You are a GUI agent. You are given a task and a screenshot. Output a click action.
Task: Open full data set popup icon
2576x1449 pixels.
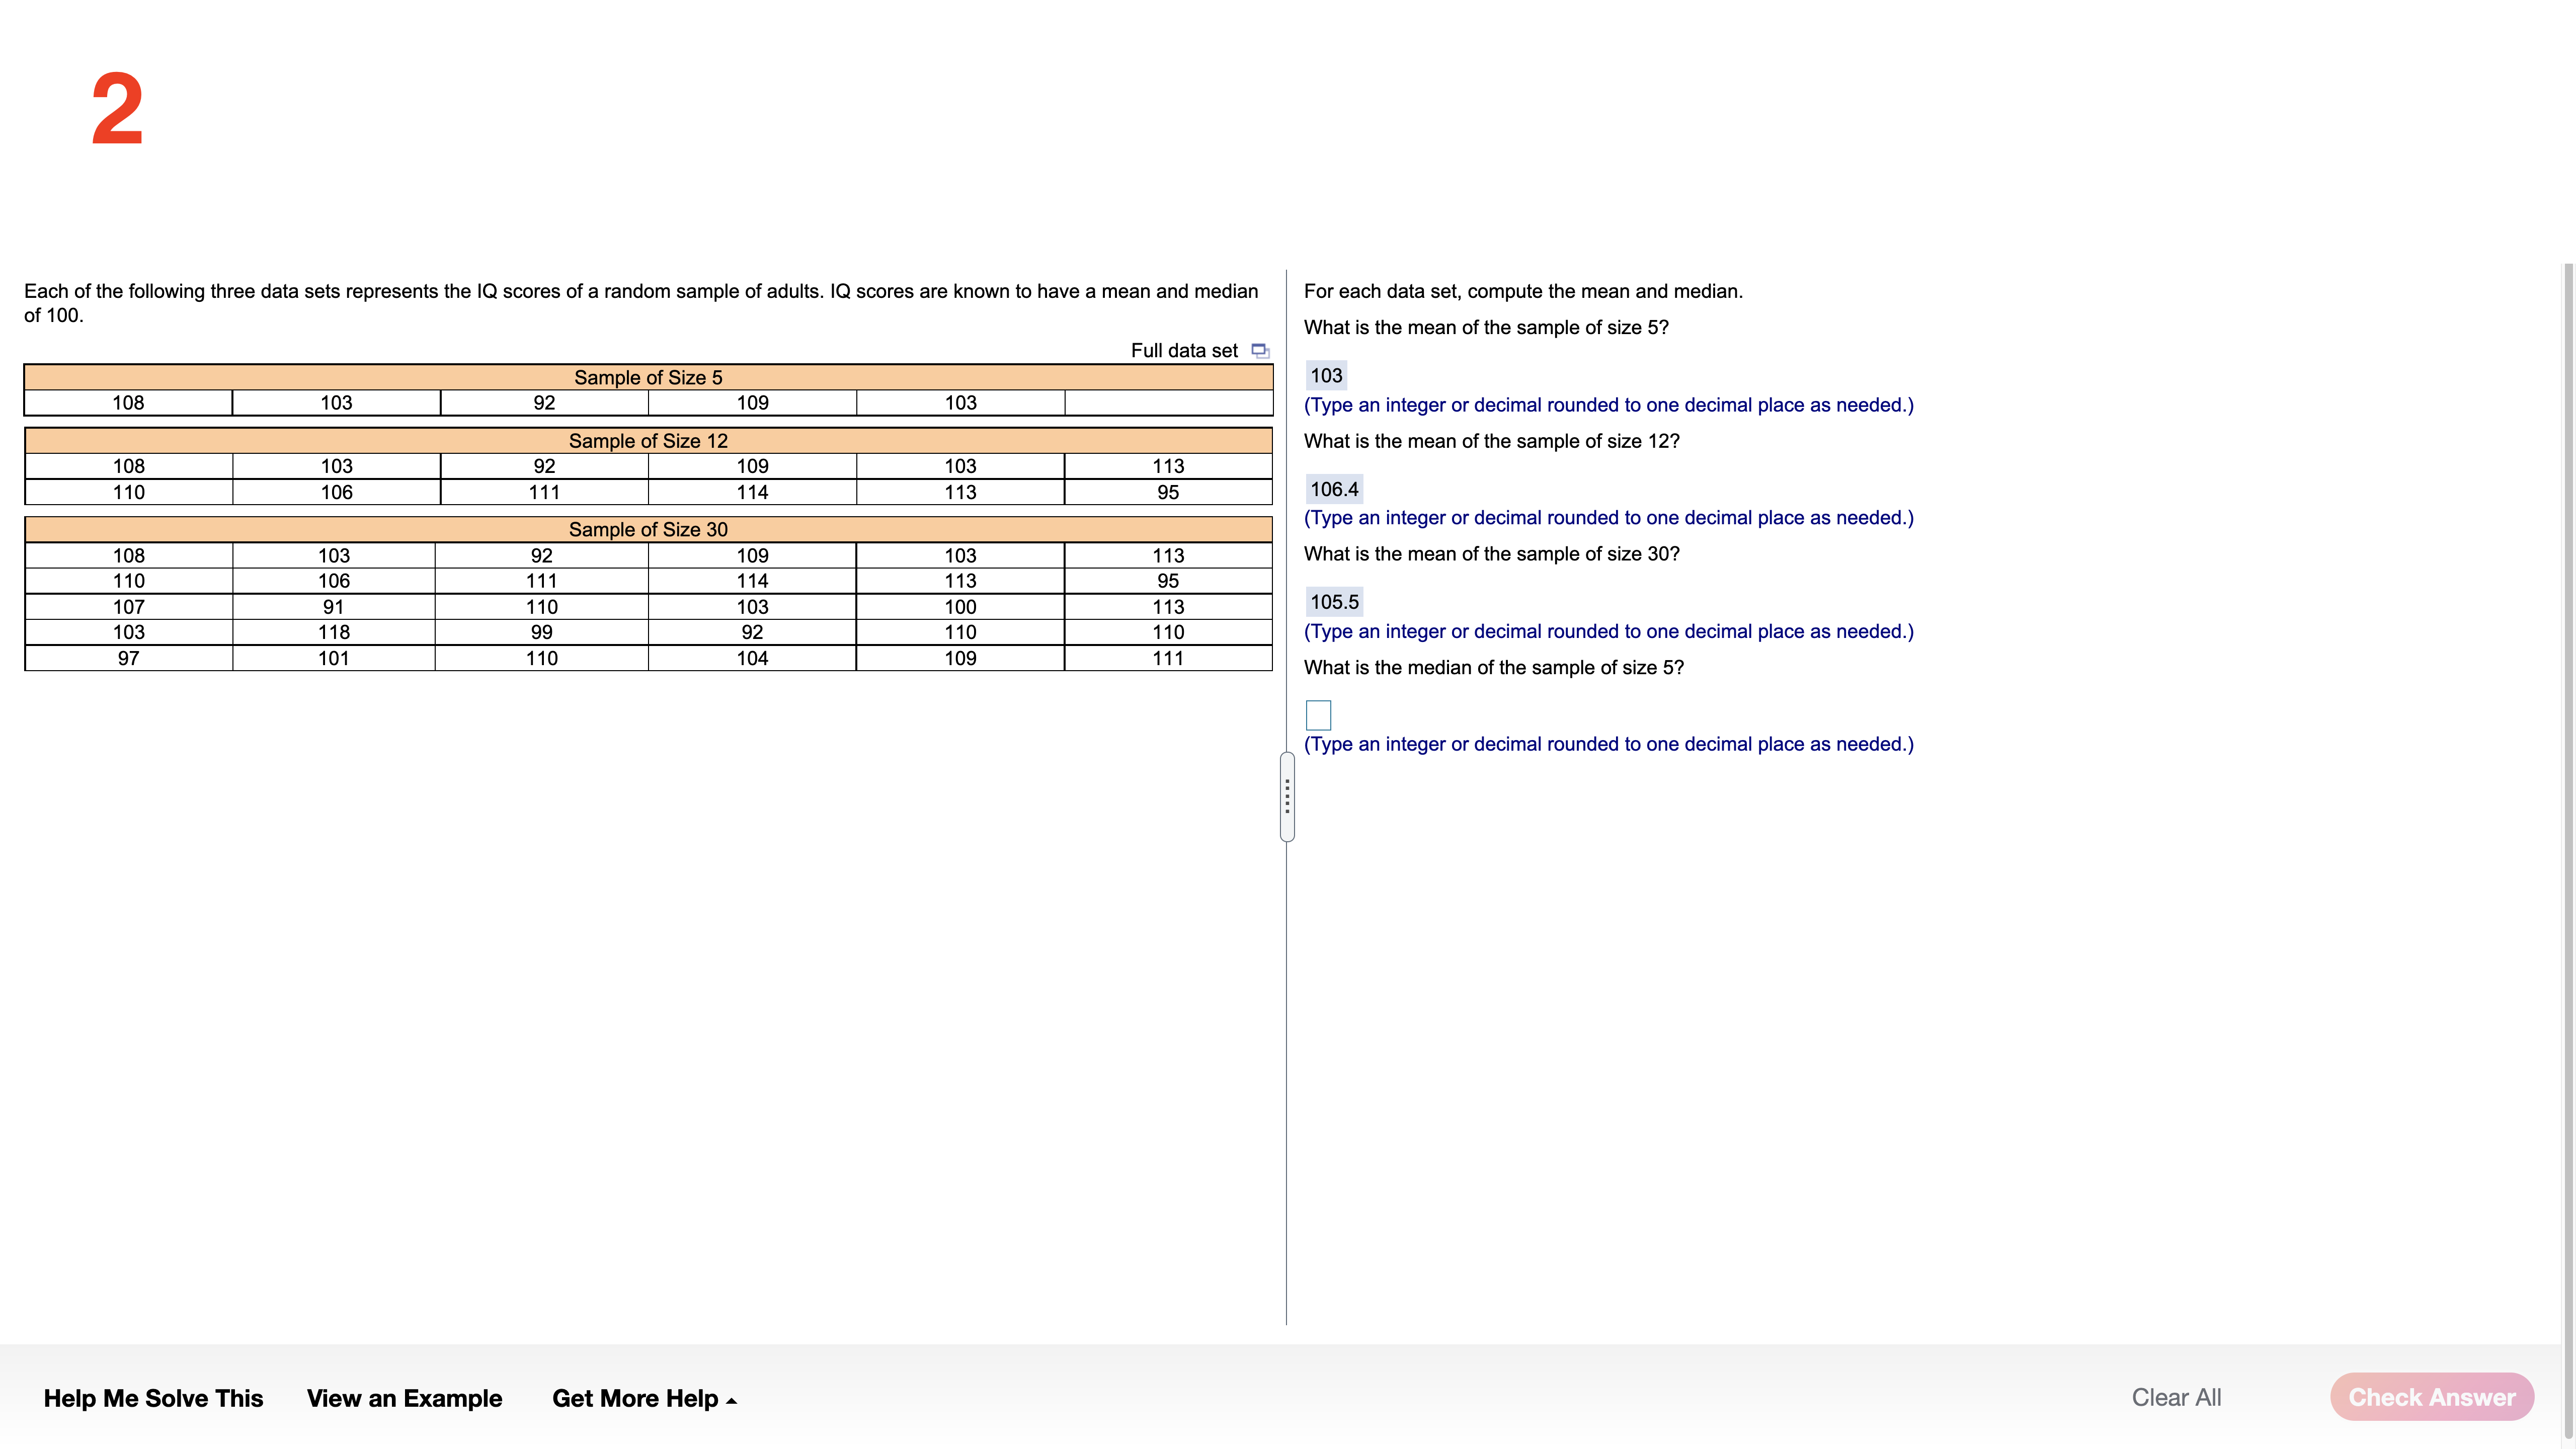[x=1260, y=351]
